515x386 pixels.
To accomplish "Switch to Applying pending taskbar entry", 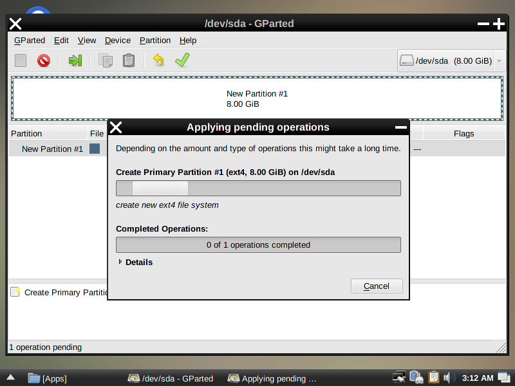I will [272, 378].
